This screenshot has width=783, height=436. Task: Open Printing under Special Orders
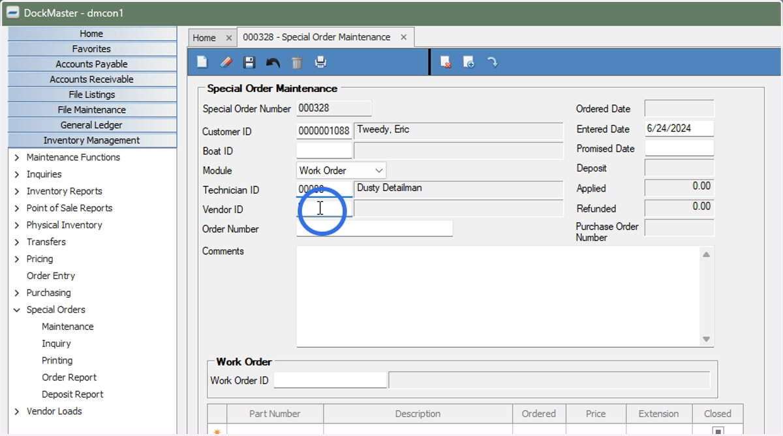[x=57, y=360]
